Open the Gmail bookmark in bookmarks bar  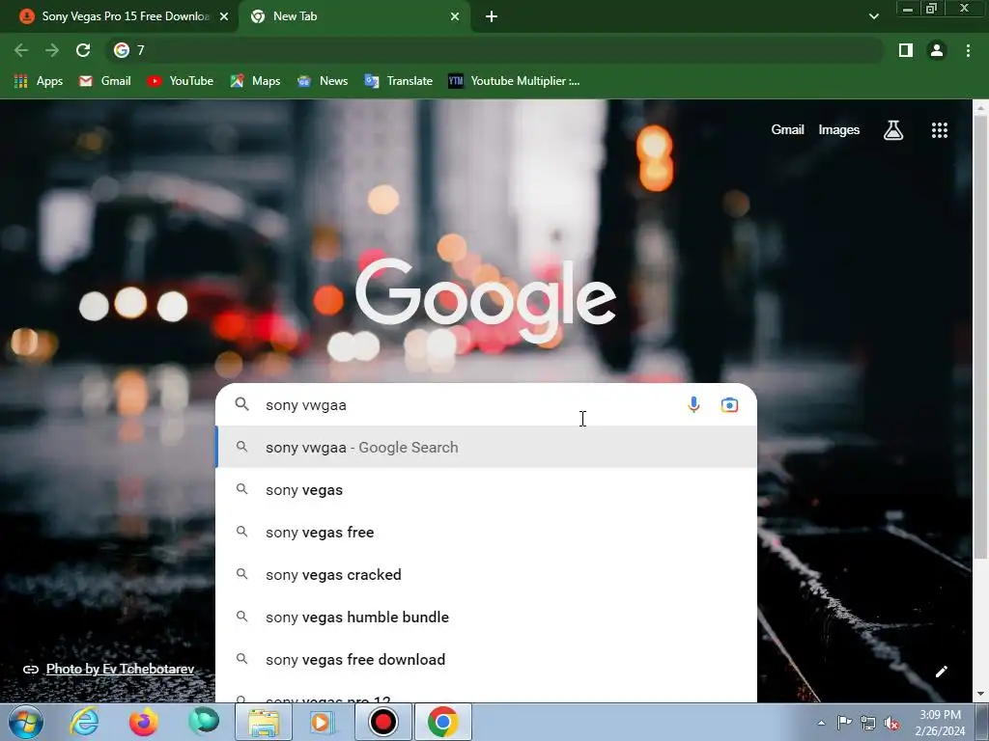coord(104,81)
